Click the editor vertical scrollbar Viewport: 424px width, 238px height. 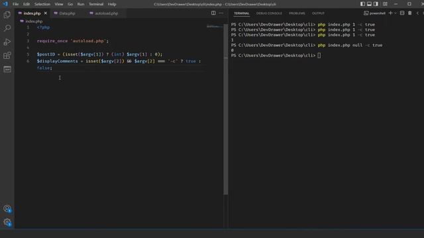coord(225,109)
